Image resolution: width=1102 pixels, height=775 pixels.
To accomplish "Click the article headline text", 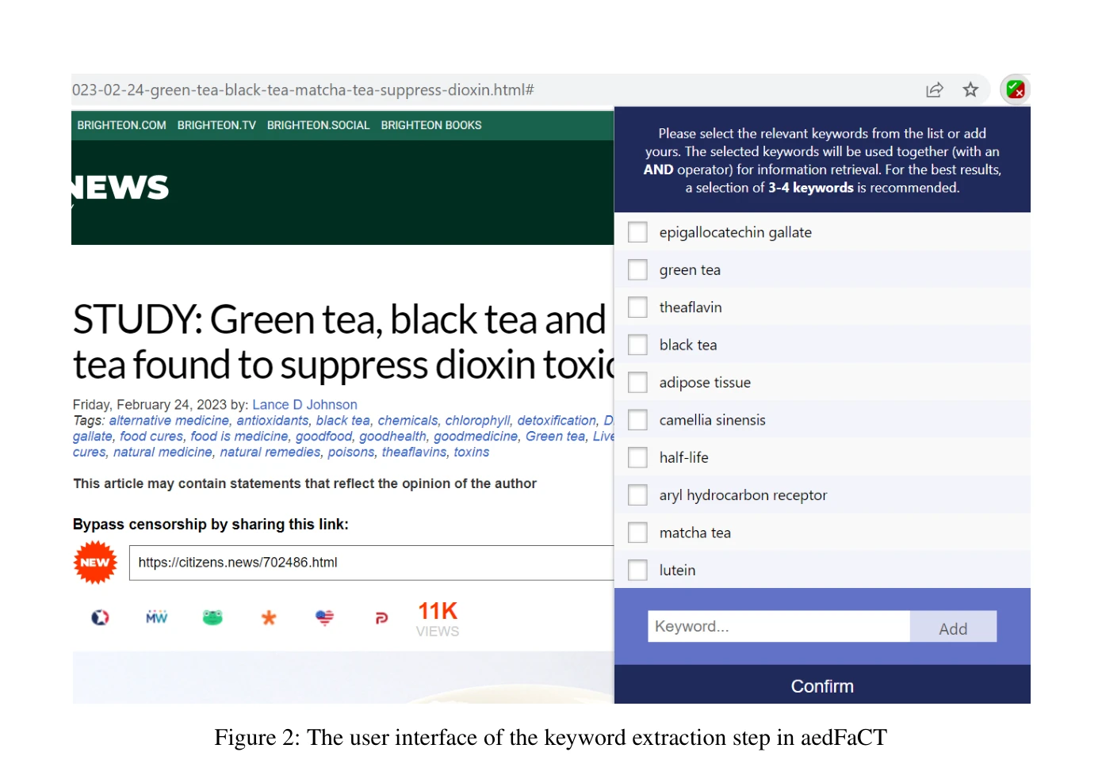I will pyautogui.click(x=343, y=342).
